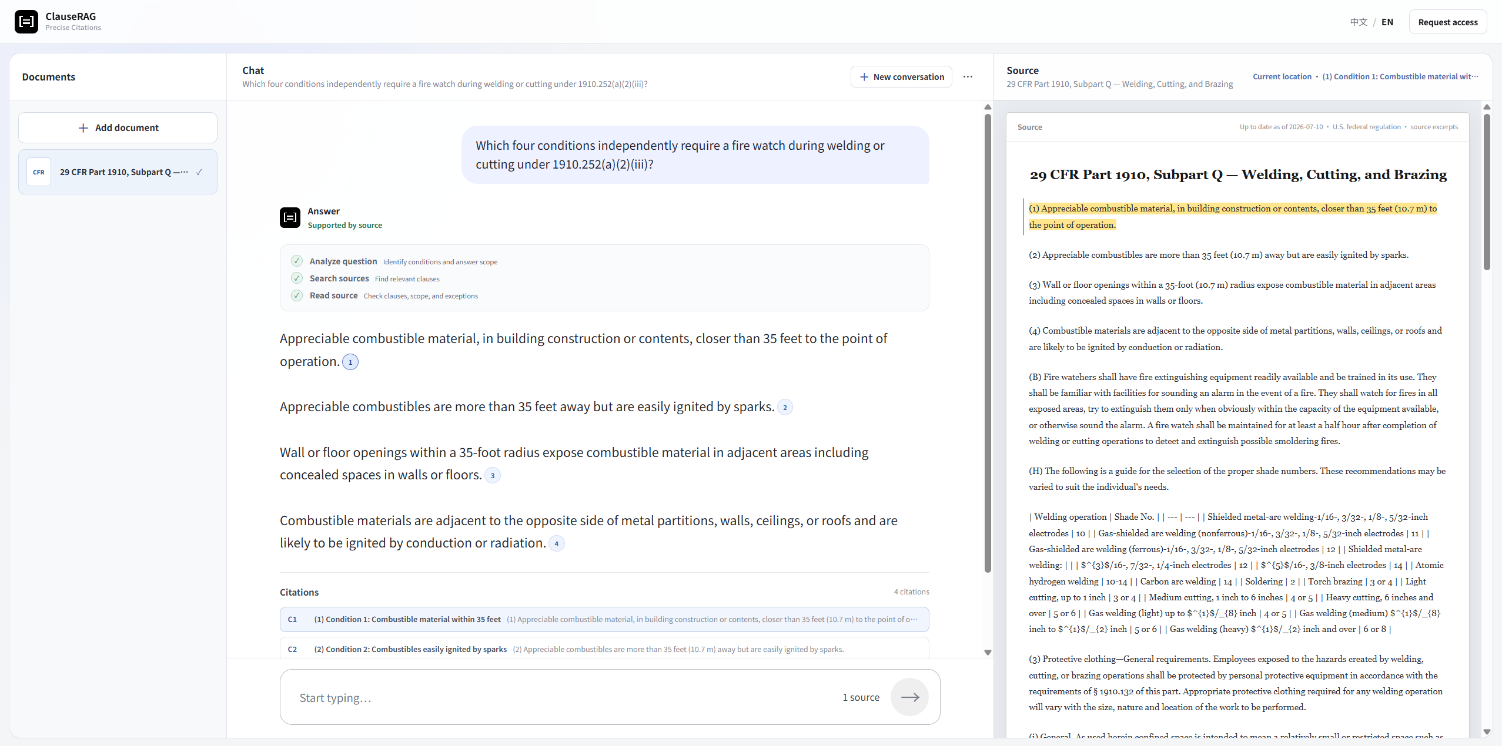This screenshot has height=746, width=1502.
Task: Click the U.S. federal regulation label
Action: tap(1366, 127)
